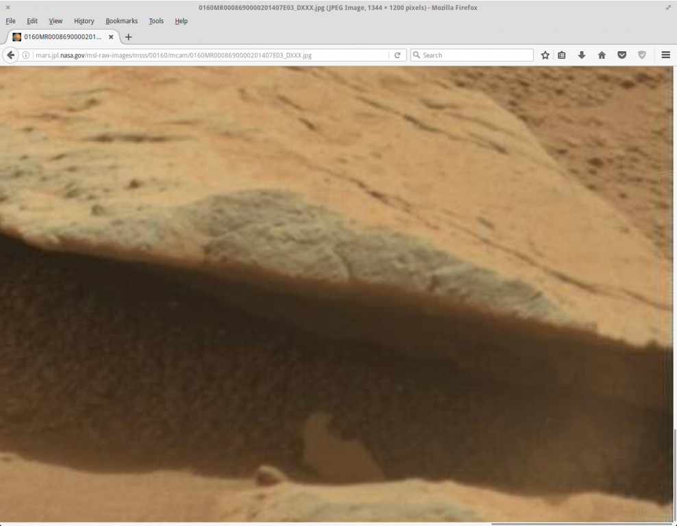Open the Bookmarks menu
This screenshot has height=526, width=677.
(x=121, y=21)
